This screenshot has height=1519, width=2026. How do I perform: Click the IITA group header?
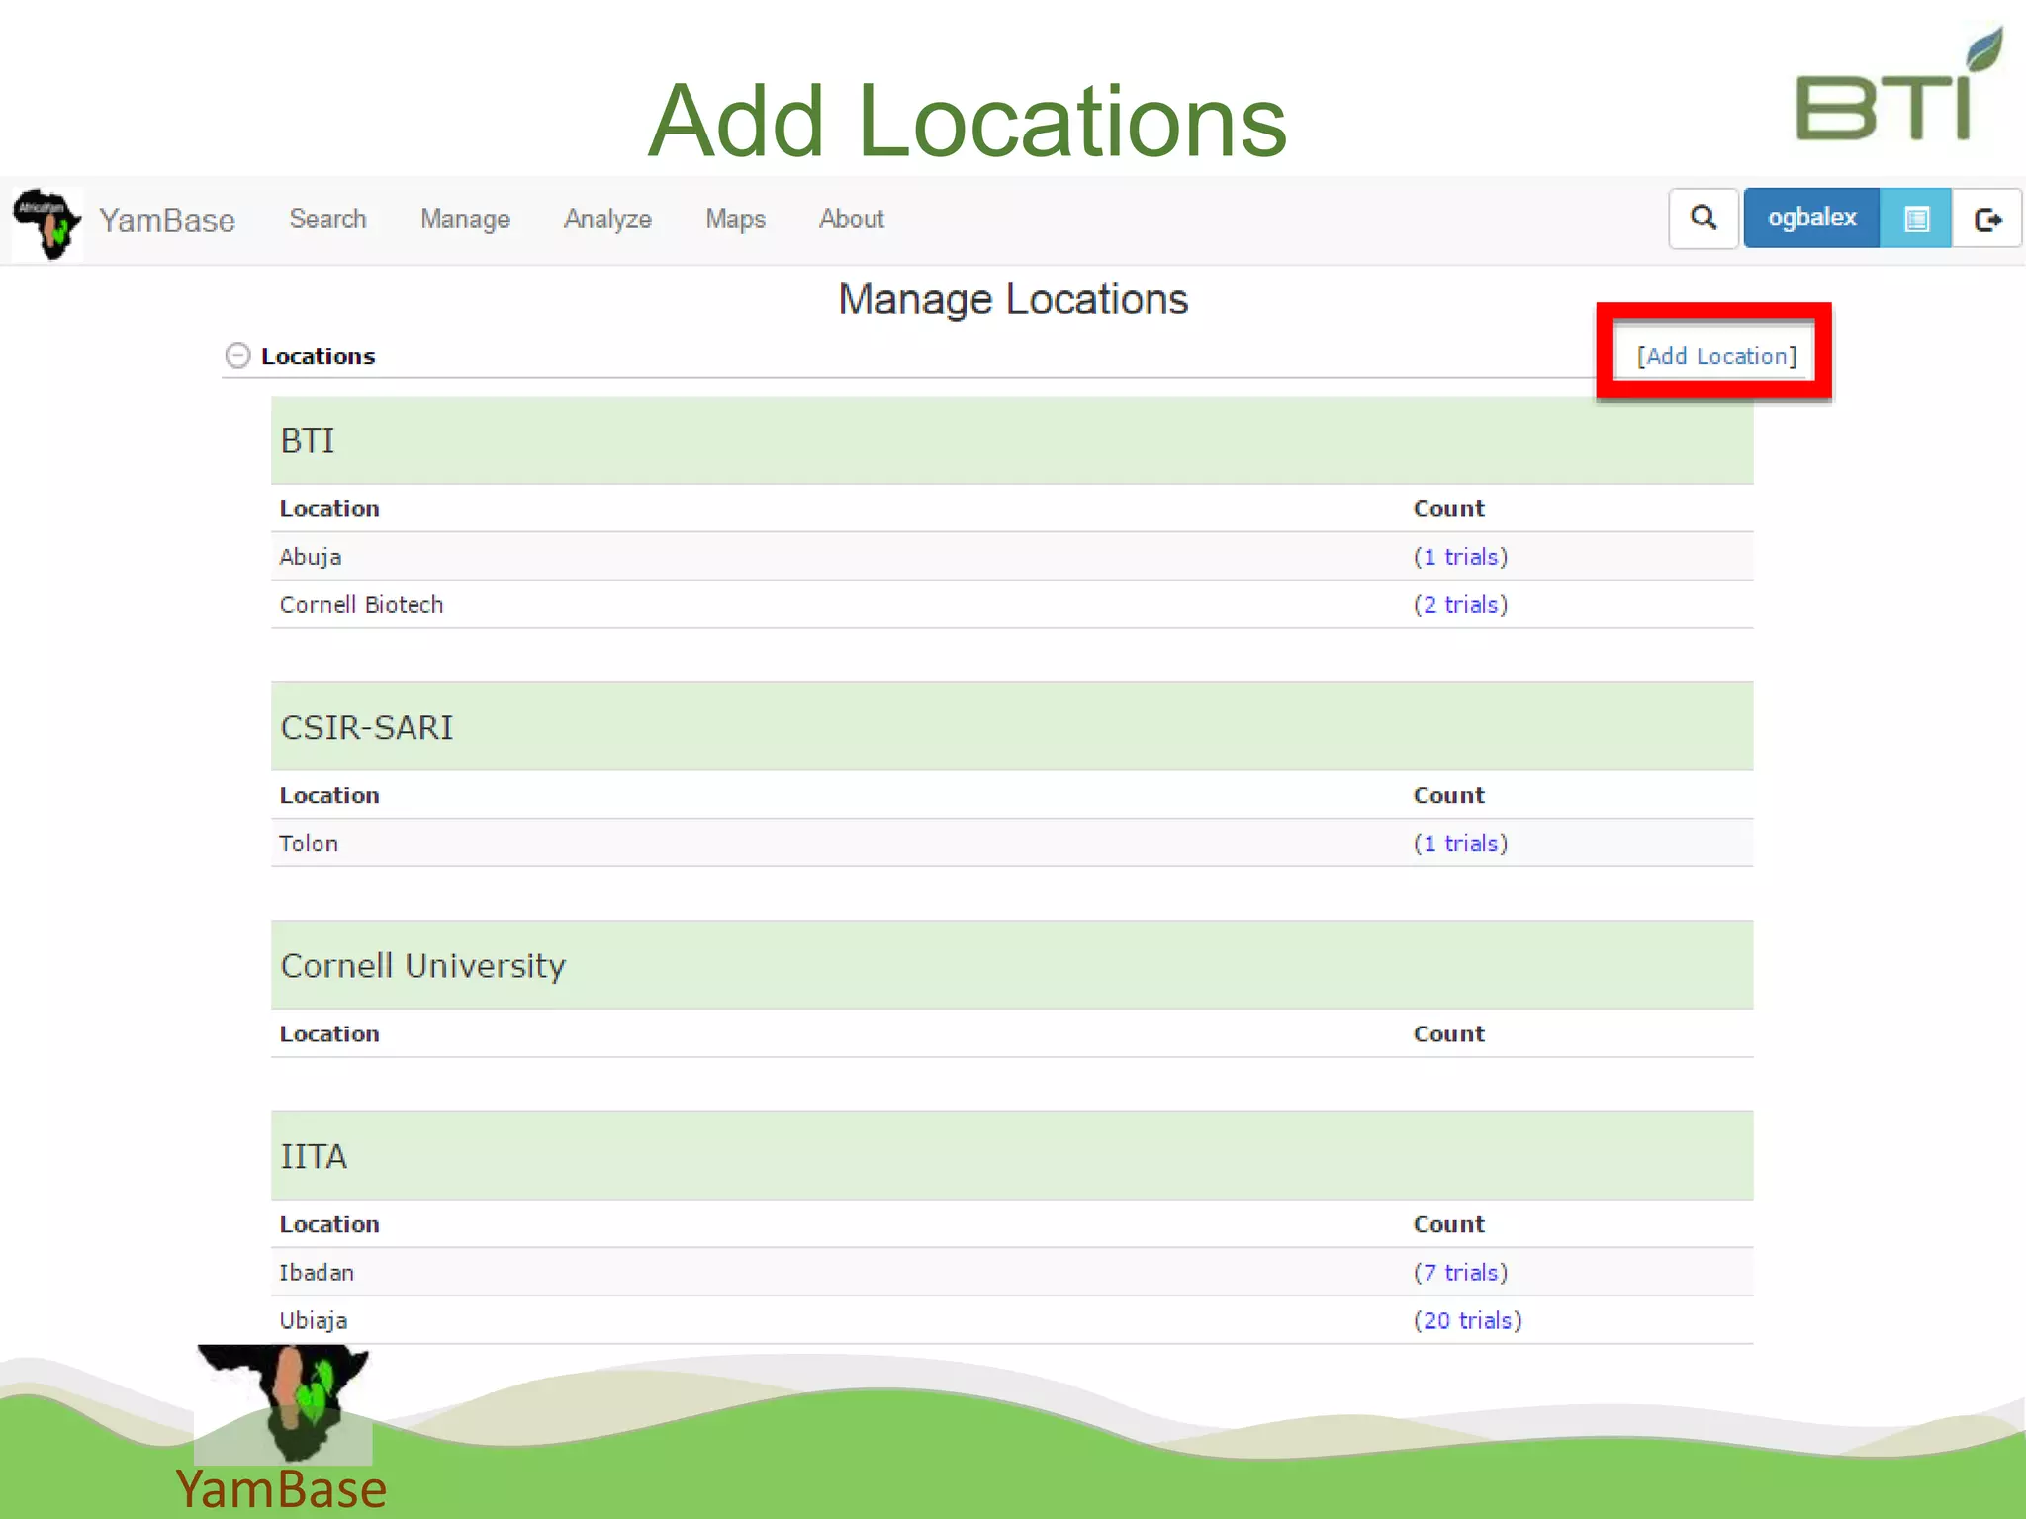tap(1012, 1156)
